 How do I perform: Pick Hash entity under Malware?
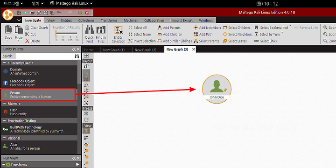click(39, 112)
